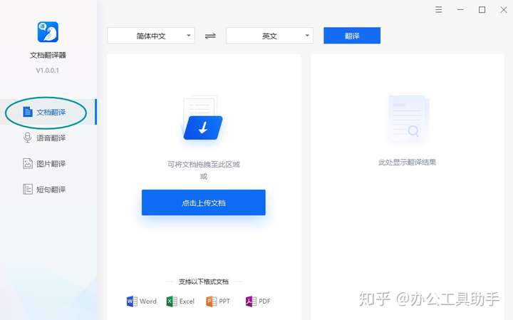Click the picture icon for image translation

pos(28,163)
